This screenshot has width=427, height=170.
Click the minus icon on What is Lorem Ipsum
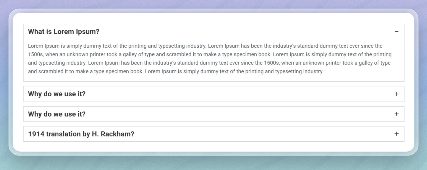point(396,32)
